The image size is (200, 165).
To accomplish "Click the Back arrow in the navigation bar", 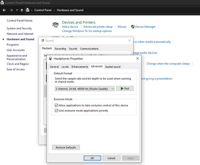I will (4, 10).
